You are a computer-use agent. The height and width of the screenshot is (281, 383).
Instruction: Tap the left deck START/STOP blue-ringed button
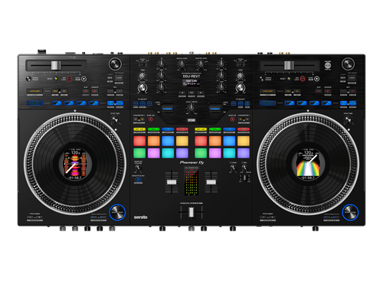tap(117, 212)
